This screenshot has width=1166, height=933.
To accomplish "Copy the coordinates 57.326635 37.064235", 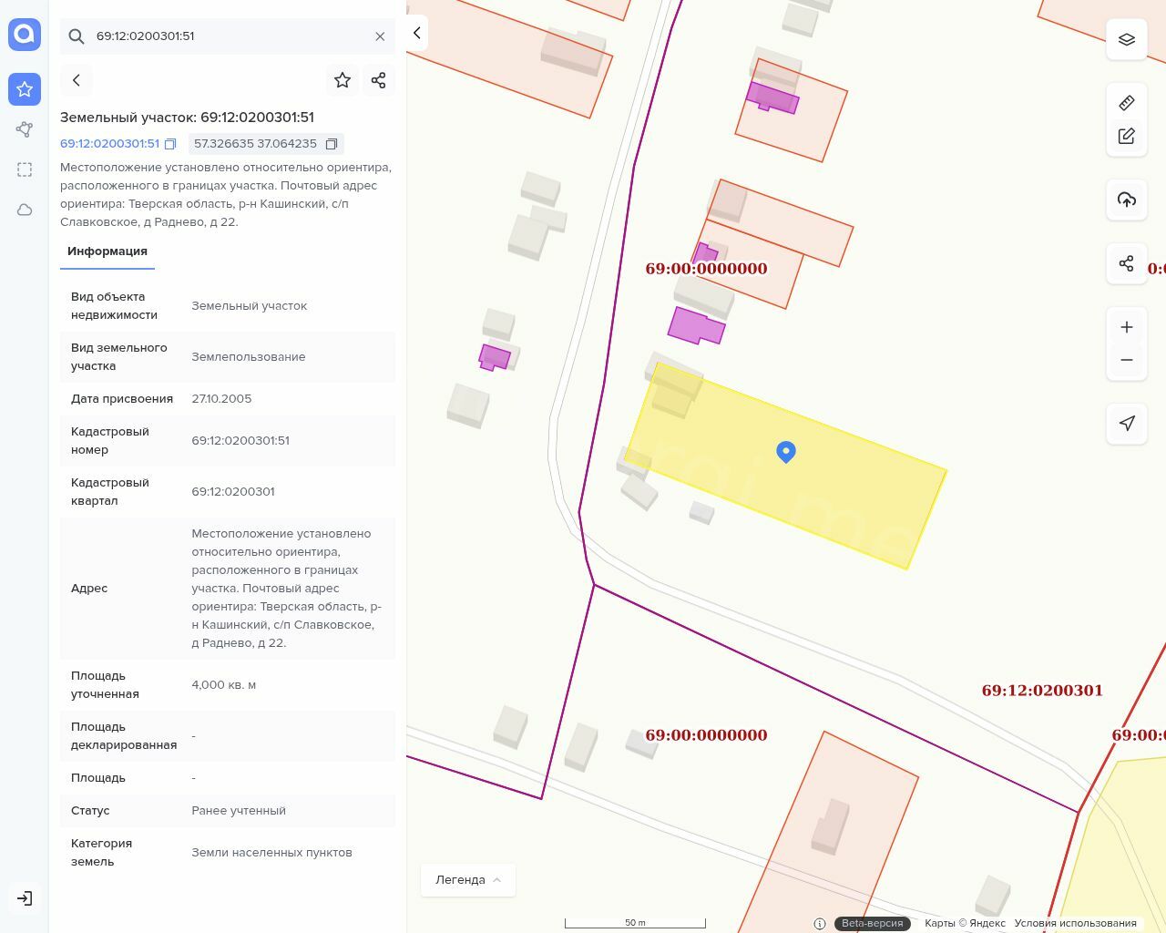I will (332, 144).
